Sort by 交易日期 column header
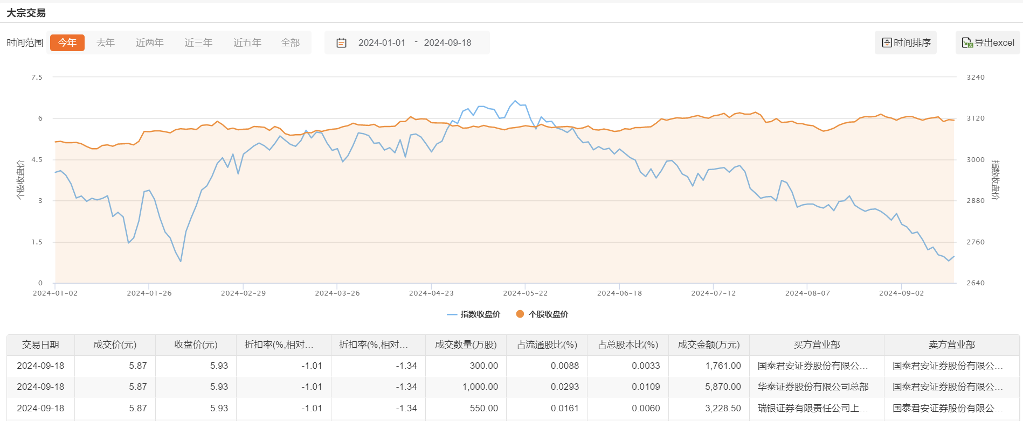The image size is (1023, 421). coord(40,345)
